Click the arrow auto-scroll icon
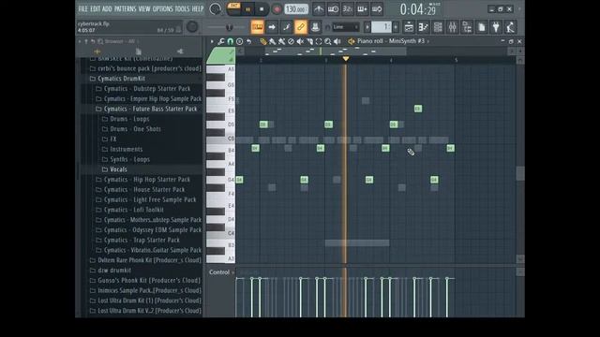The height and width of the screenshot is (337, 600). pos(272,27)
